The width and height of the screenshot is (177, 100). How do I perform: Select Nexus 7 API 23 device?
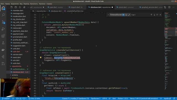click(x=144, y=99)
